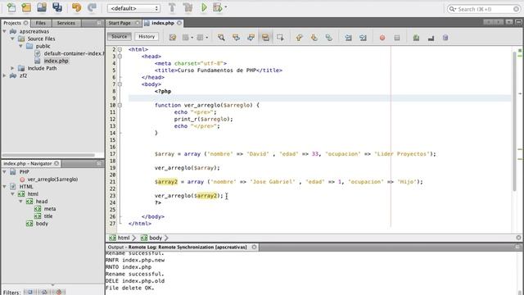Save all files with disks icon
The height and width of the screenshot is (295, 524).
click(57, 7)
